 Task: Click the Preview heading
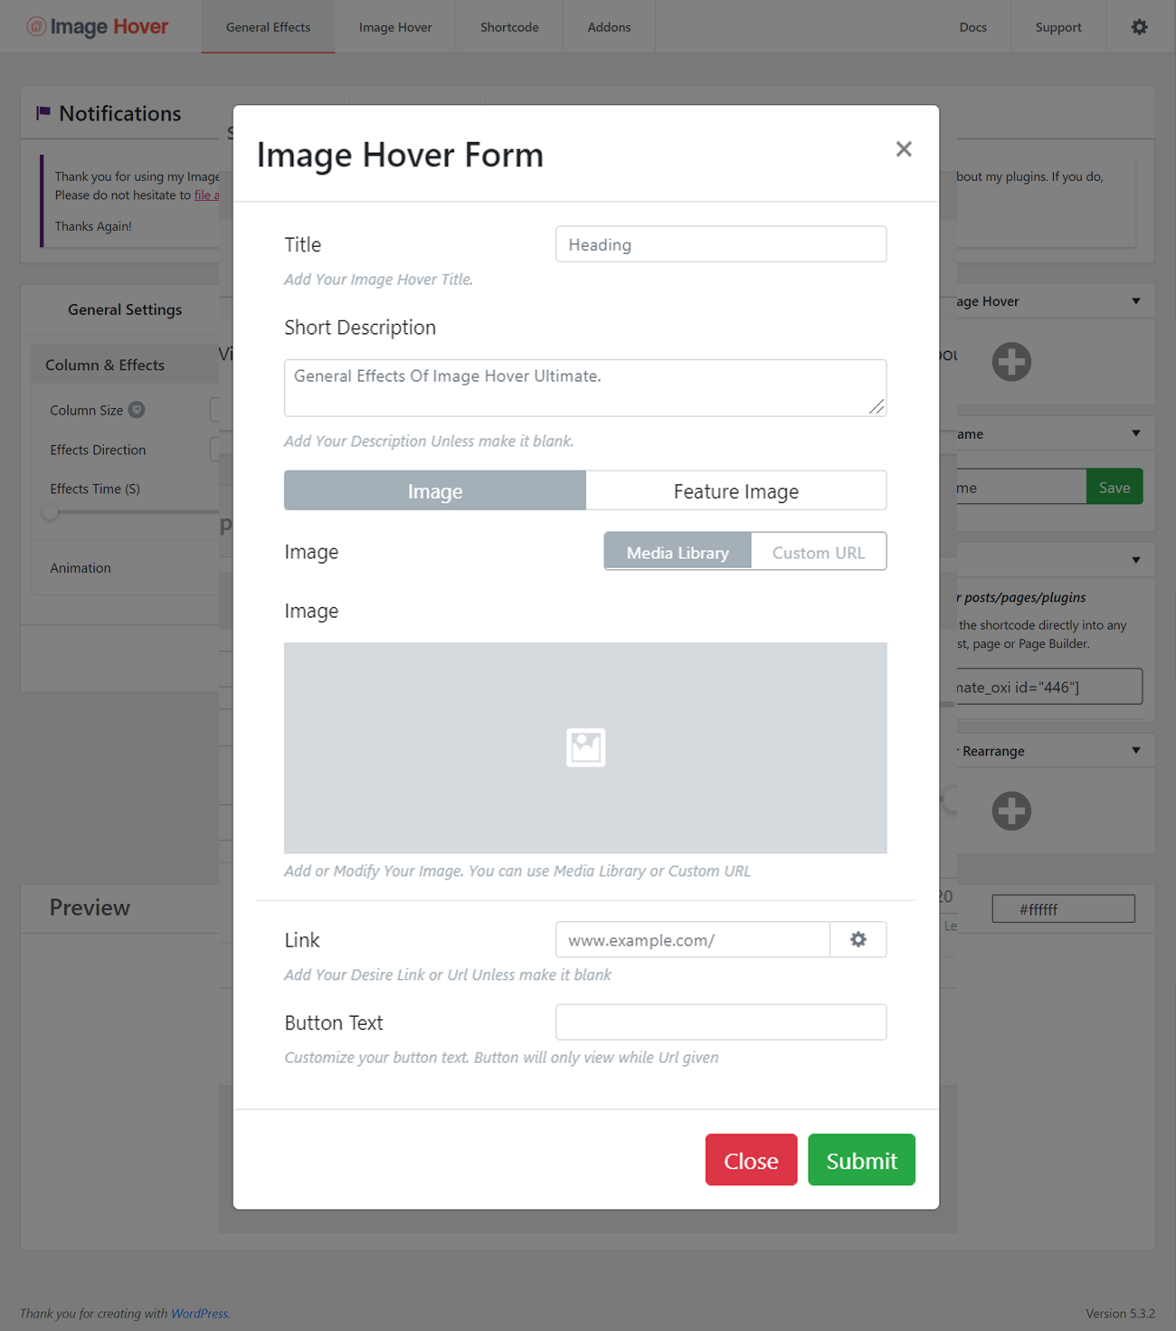[90, 908]
